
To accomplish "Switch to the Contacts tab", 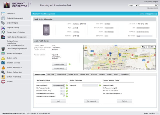I will [102, 74].
